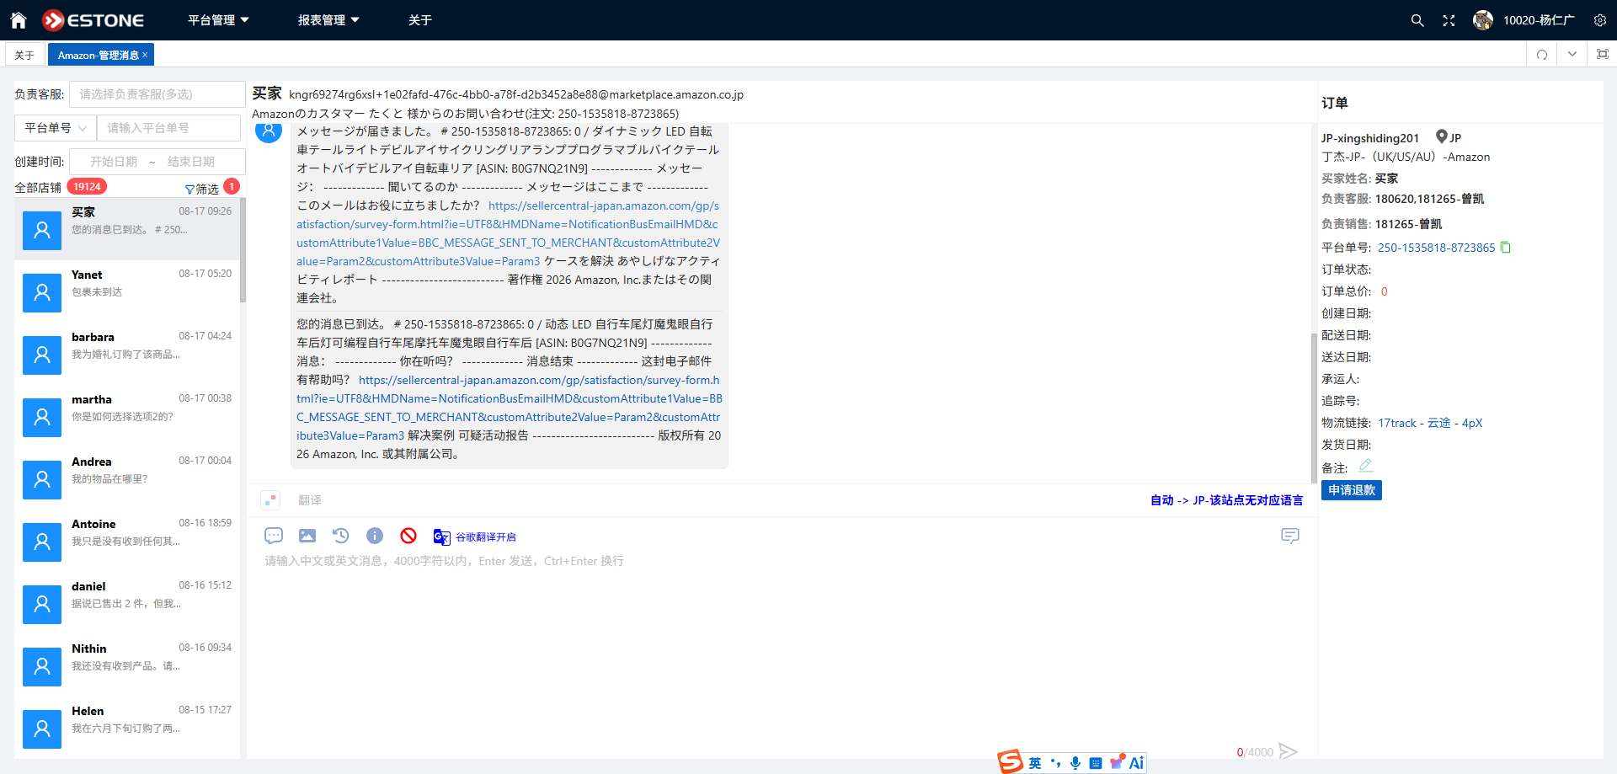Click the user avatar 10020

point(1483,20)
